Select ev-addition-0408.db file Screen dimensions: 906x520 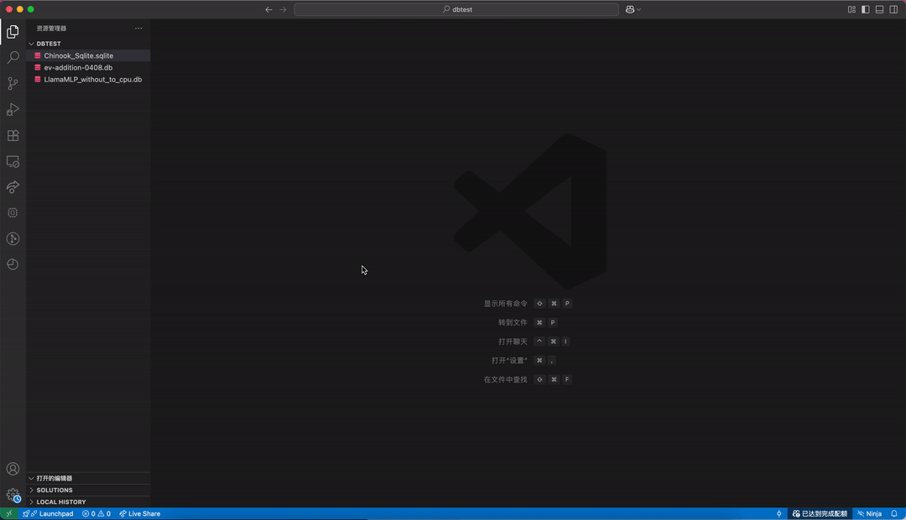(88, 68)
